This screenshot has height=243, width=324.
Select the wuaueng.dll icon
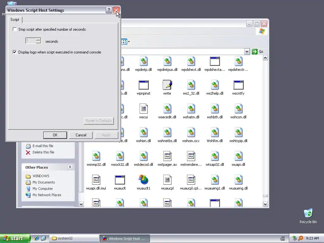point(239,180)
